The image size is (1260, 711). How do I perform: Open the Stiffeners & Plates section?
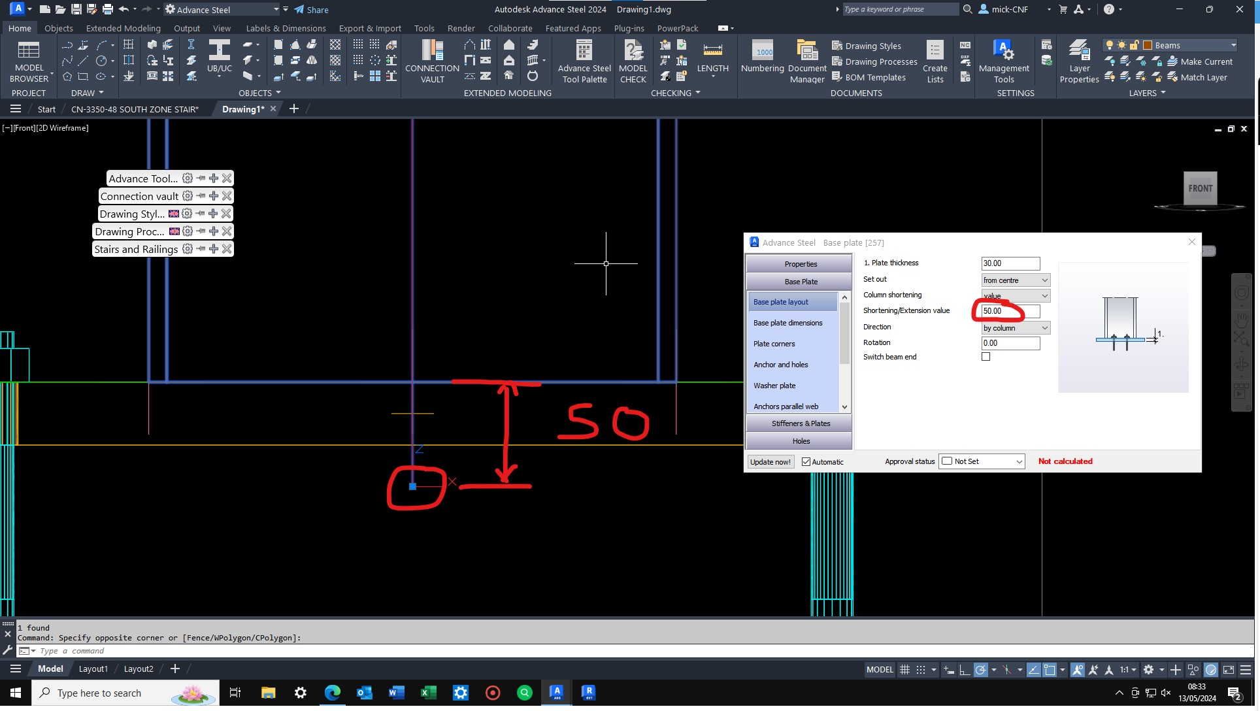coord(800,423)
